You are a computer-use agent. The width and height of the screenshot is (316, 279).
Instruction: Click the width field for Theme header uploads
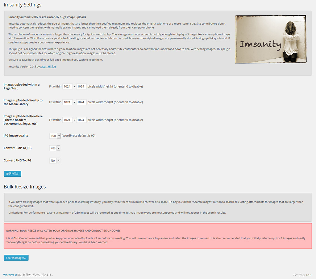(67, 120)
